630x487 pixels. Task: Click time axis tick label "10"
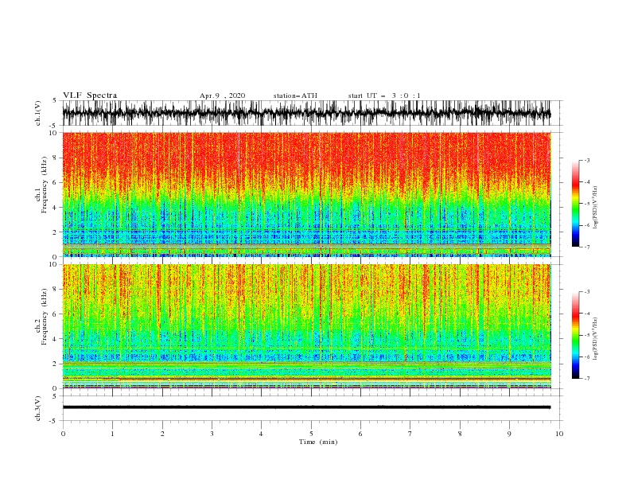point(559,434)
